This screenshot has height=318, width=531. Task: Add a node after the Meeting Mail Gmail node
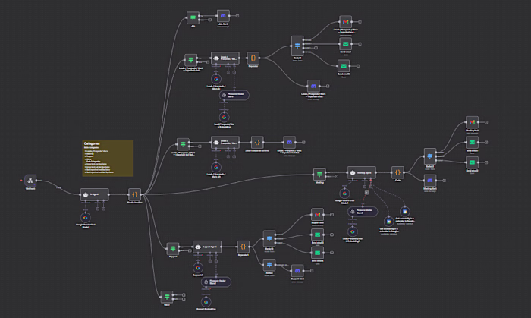pyautogui.click(x=486, y=122)
